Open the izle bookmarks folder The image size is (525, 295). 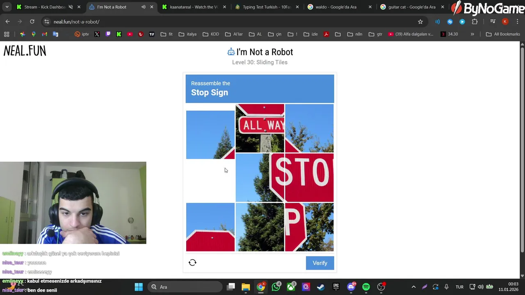tap(311, 34)
